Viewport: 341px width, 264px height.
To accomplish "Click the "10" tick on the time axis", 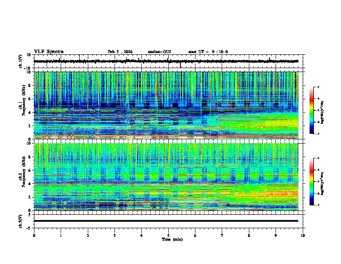I will 303,236.
